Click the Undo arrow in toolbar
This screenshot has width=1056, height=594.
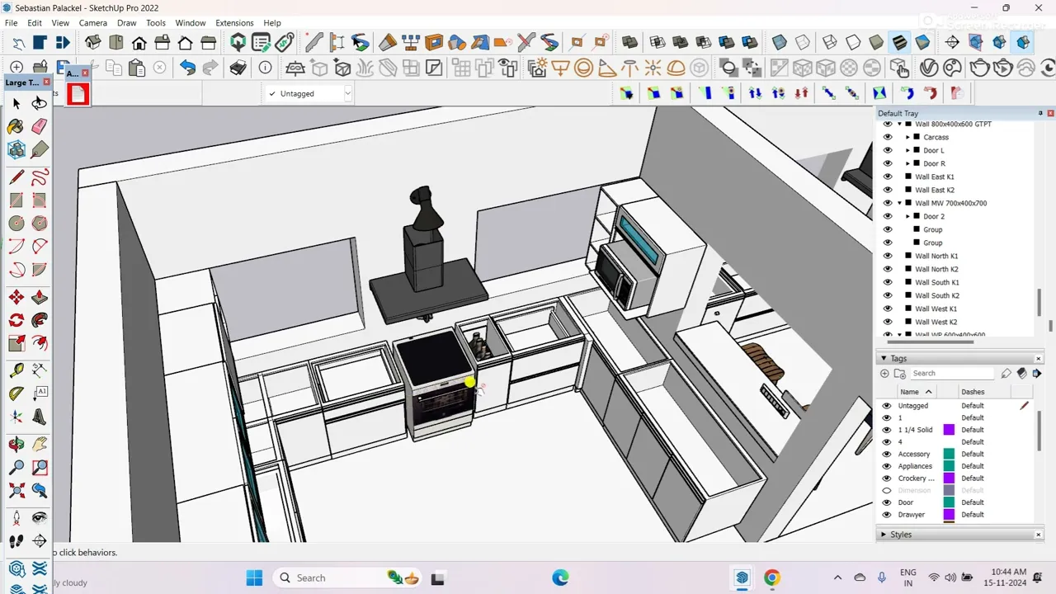click(x=188, y=68)
